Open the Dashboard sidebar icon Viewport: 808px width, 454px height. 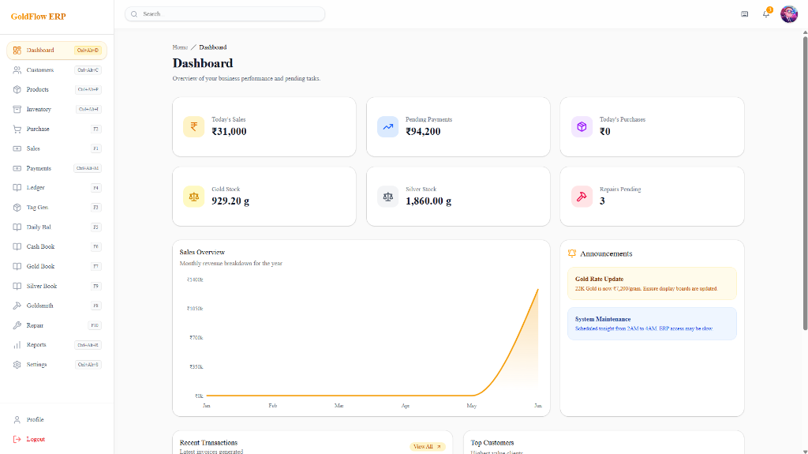click(x=17, y=50)
